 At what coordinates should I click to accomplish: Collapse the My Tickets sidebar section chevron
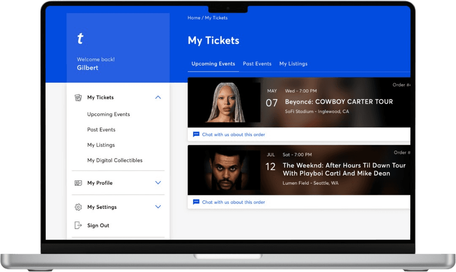[x=158, y=97]
